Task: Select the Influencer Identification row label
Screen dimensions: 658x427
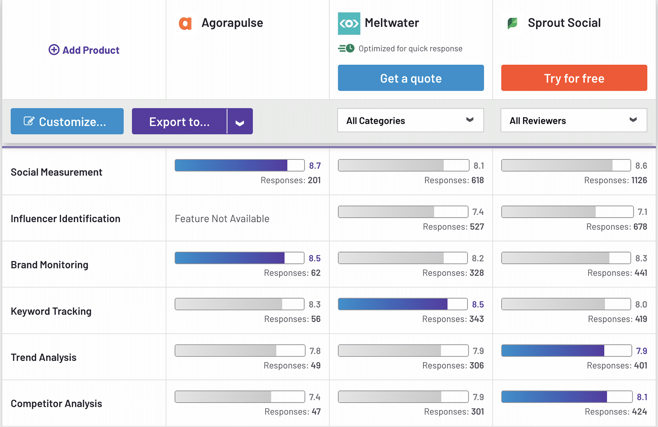Action: tap(65, 219)
